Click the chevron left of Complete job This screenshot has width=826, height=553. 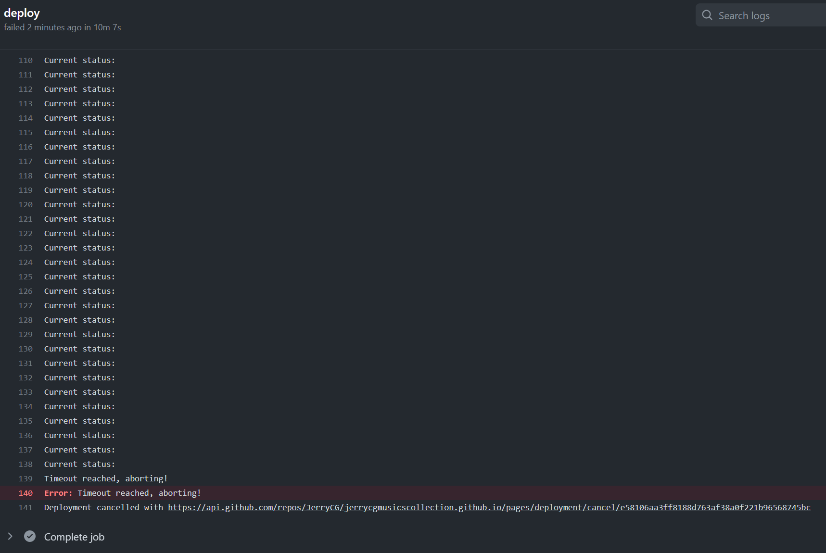tap(10, 536)
